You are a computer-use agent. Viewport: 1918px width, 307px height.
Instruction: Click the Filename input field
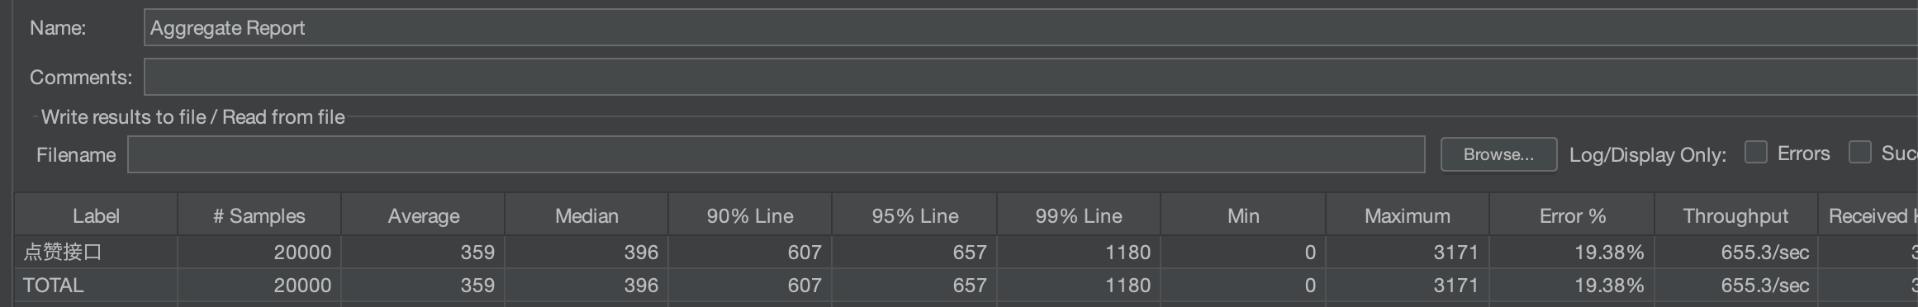[x=776, y=154]
